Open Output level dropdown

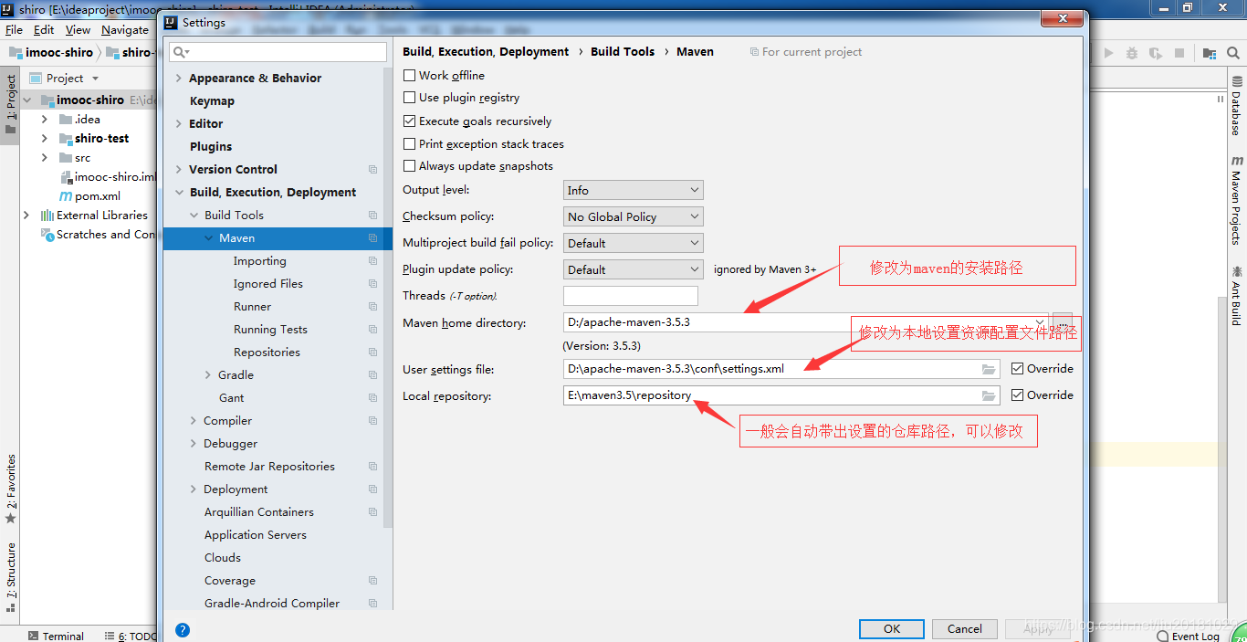pyautogui.click(x=633, y=190)
